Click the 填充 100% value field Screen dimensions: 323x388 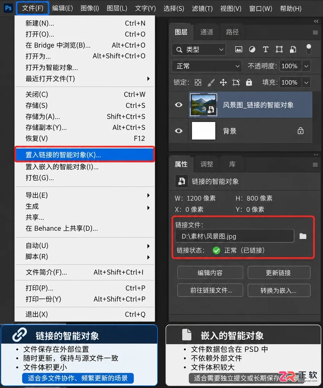(291, 82)
